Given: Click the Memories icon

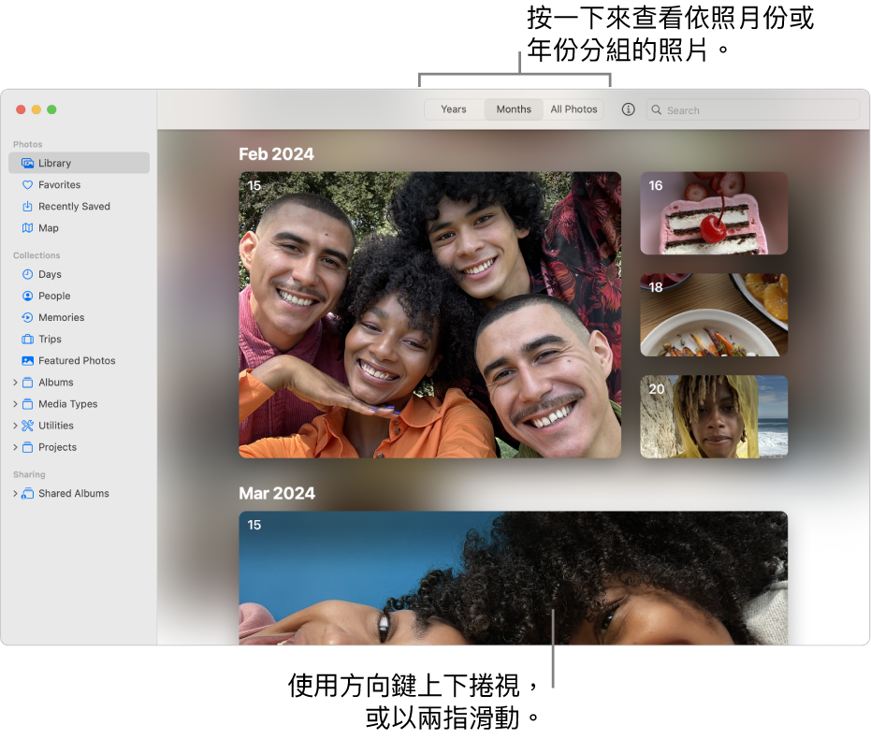Looking at the screenshot, I should 27,318.
